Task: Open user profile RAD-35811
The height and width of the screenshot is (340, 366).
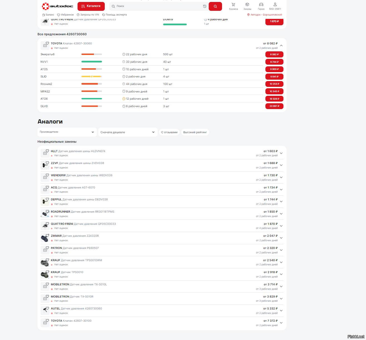Action: [x=275, y=6]
